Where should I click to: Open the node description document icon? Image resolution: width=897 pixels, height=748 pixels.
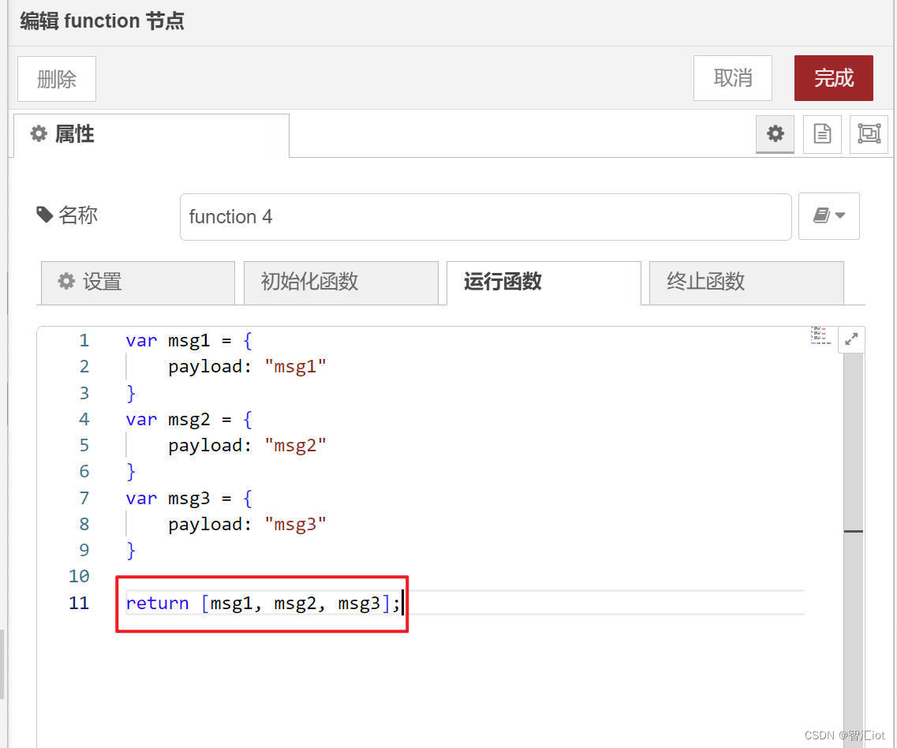click(822, 134)
